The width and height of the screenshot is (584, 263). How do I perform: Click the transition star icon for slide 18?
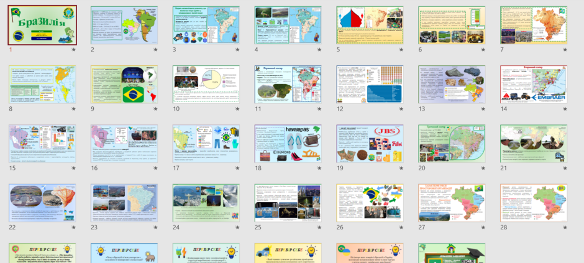pos(319,168)
